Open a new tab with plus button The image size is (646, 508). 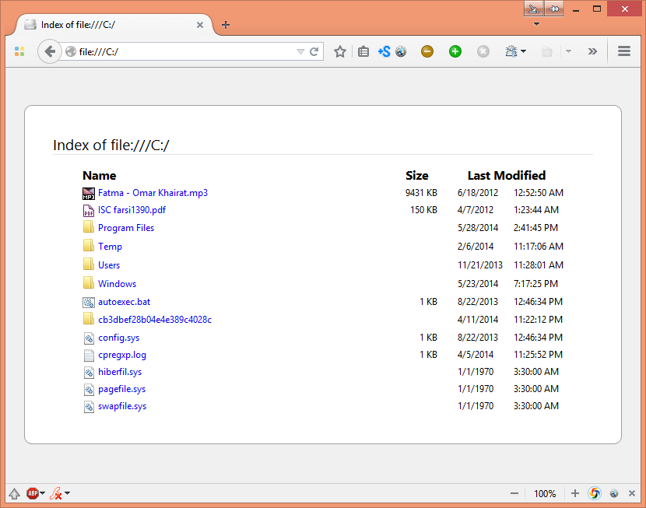pos(226,25)
